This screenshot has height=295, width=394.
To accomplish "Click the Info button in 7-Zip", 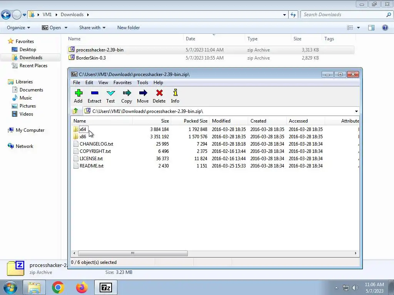I will tap(175, 96).
